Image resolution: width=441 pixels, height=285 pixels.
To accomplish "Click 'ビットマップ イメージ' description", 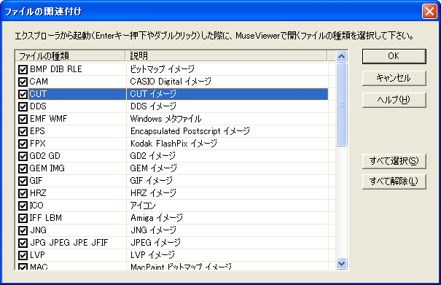I will pos(163,69).
